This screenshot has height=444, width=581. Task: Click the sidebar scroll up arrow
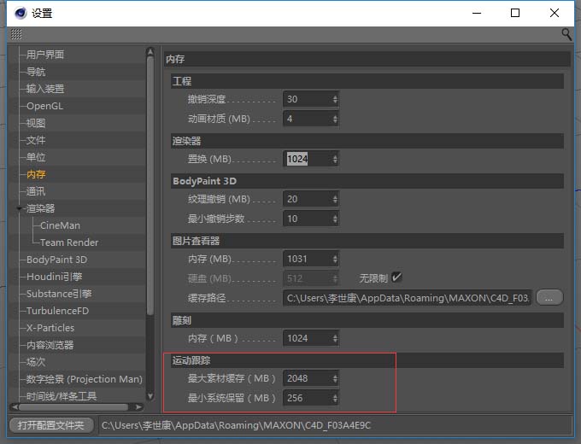(x=150, y=51)
